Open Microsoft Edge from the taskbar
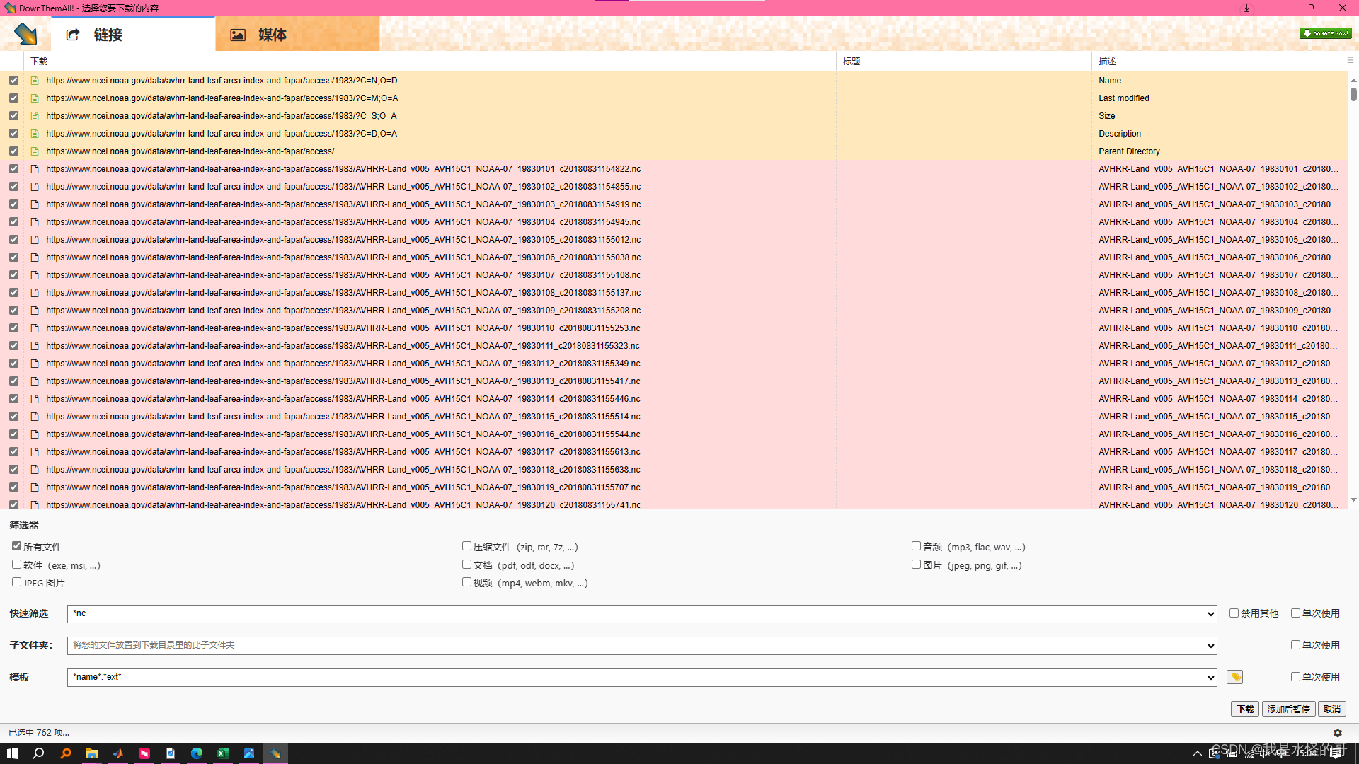 (x=197, y=753)
